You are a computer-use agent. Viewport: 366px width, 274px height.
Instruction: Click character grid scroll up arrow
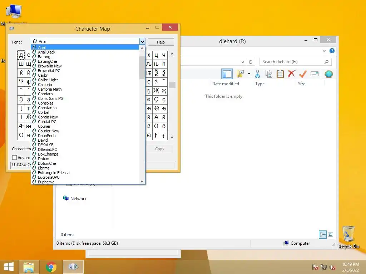(x=172, y=54)
